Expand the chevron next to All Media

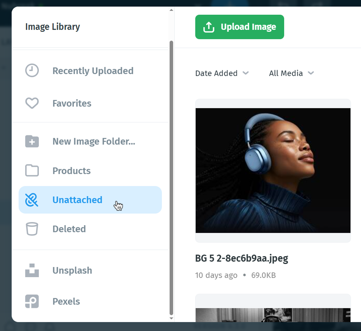[311, 73]
